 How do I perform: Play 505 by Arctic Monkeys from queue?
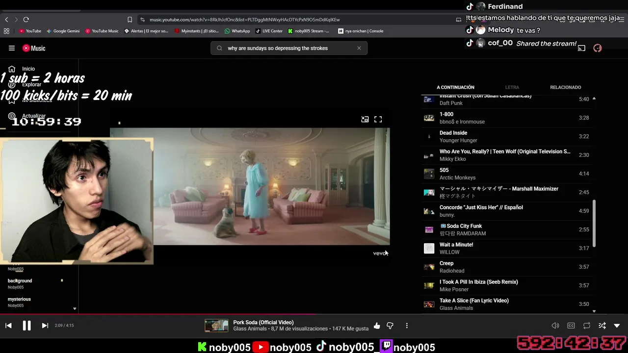click(x=507, y=174)
